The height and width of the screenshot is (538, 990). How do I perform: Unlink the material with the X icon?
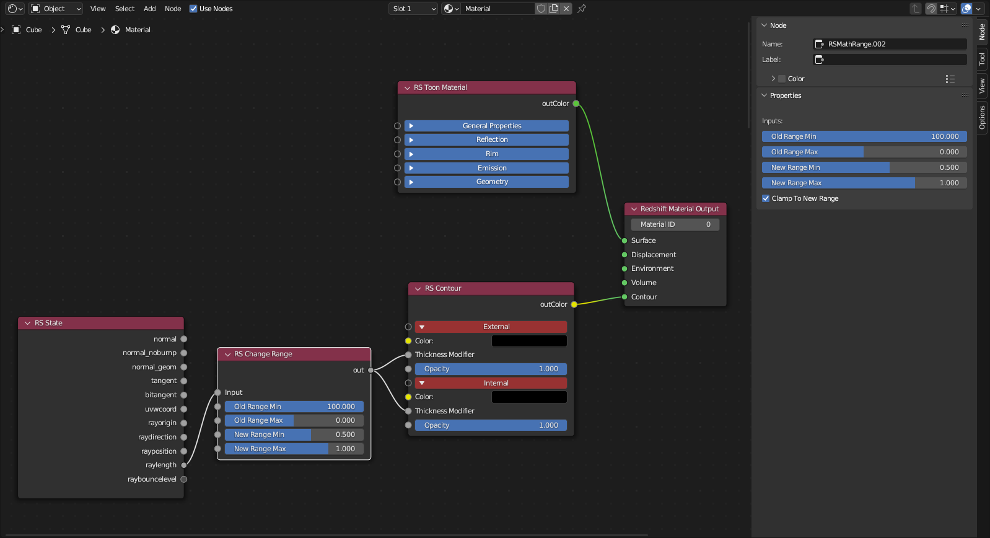pyautogui.click(x=566, y=9)
